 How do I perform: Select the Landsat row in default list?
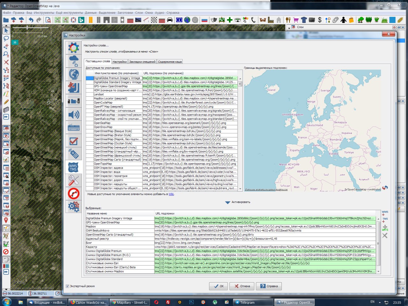[x=162, y=94]
